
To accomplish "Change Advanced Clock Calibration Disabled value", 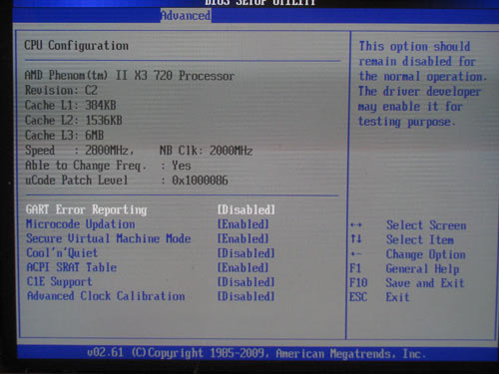I will (247, 296).
